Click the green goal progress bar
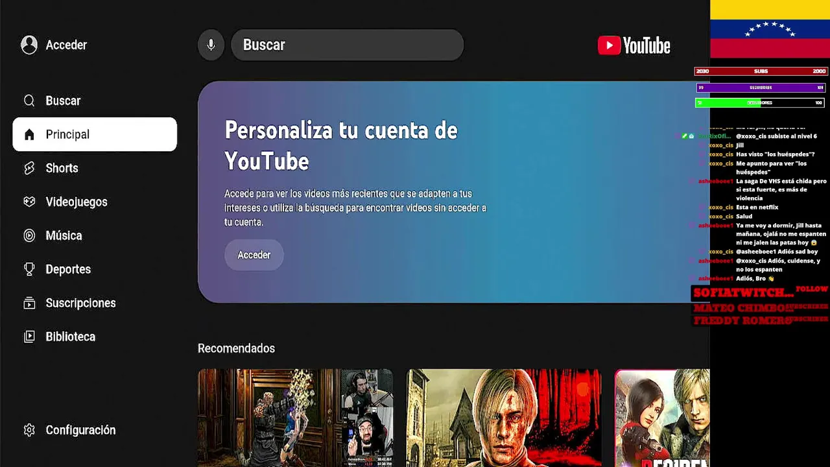The height and width of the screenshot is (467, 830). 761,102
